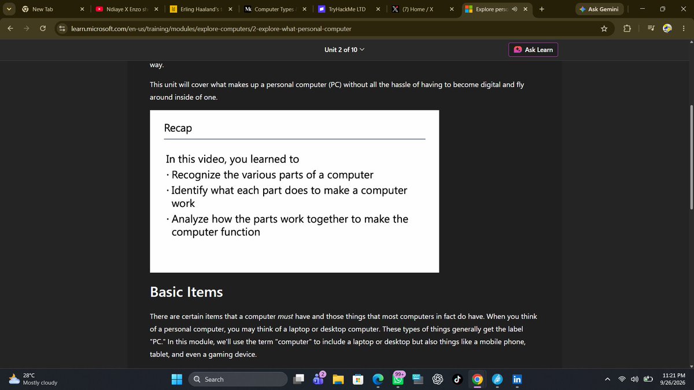The width and height of the screenshot is (694, 390).
Task: Click the Ask Learn button
Action: (x=533, y=50)
